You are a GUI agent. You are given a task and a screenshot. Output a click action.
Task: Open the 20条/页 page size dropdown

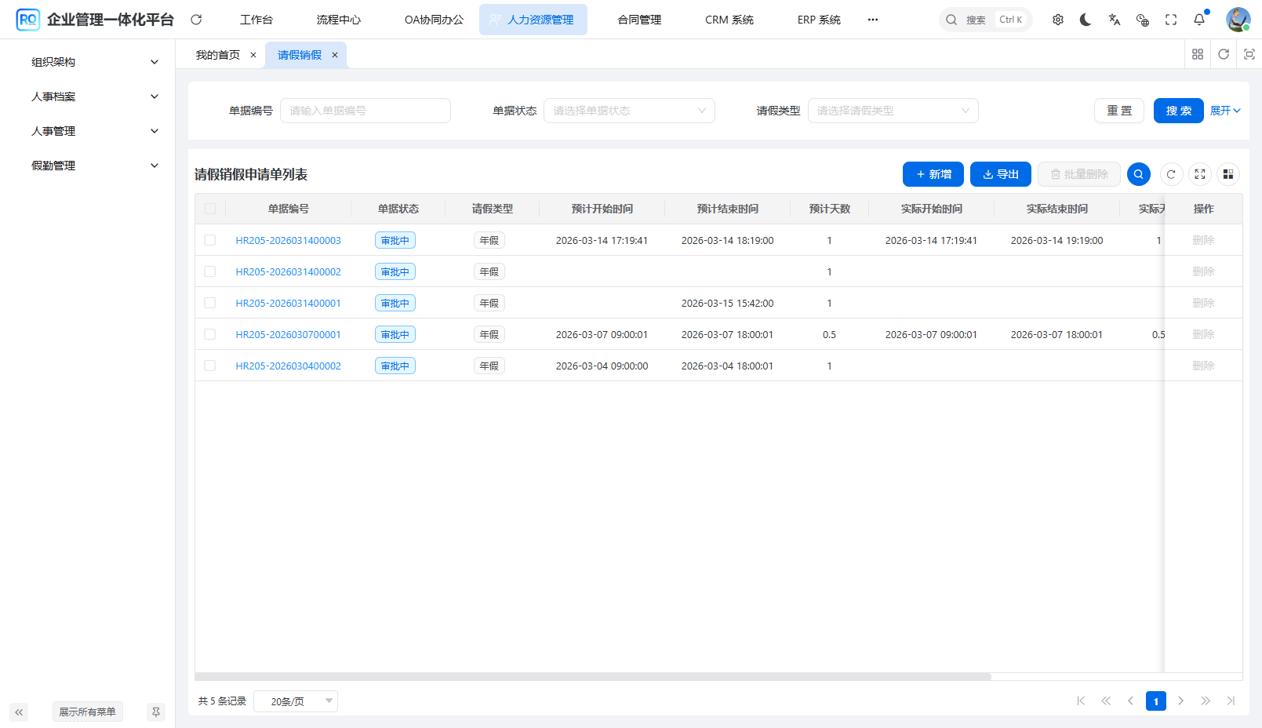296,701
